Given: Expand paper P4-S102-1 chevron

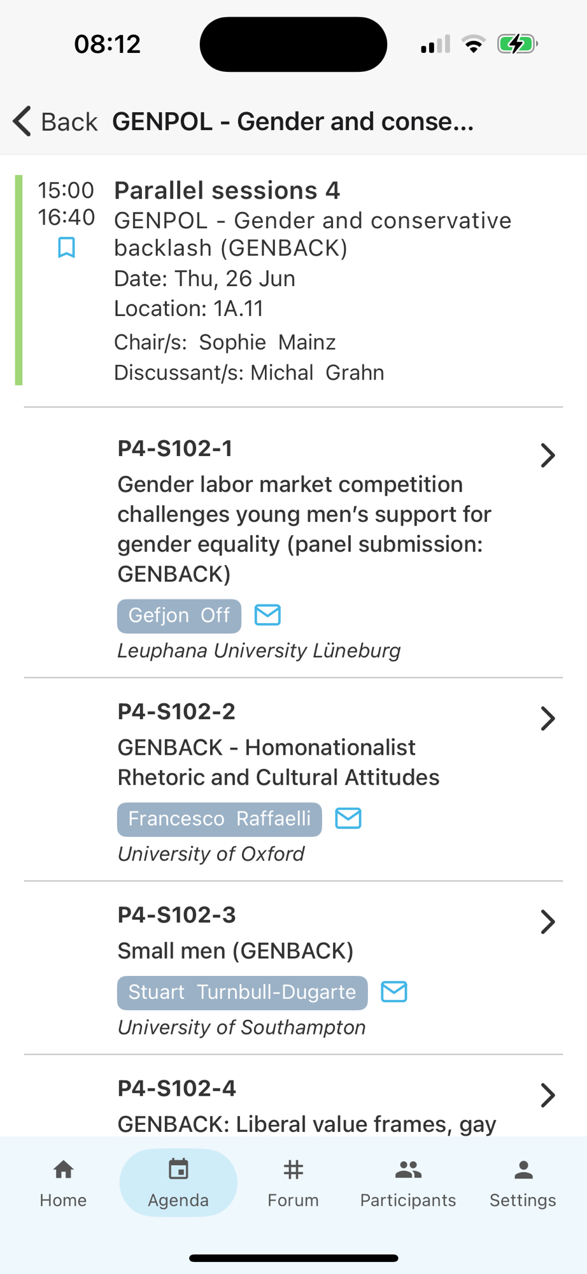Looking at the screenshot, I should 548,455.
